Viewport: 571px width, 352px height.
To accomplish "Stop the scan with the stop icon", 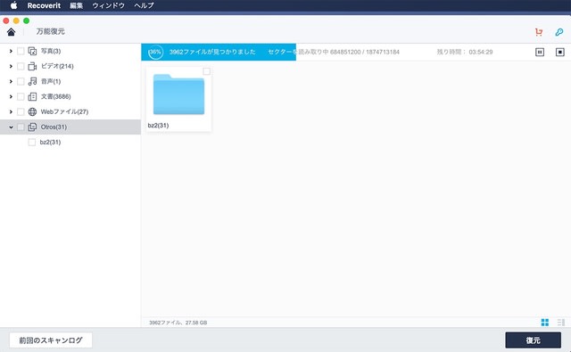I will point(559,52).
